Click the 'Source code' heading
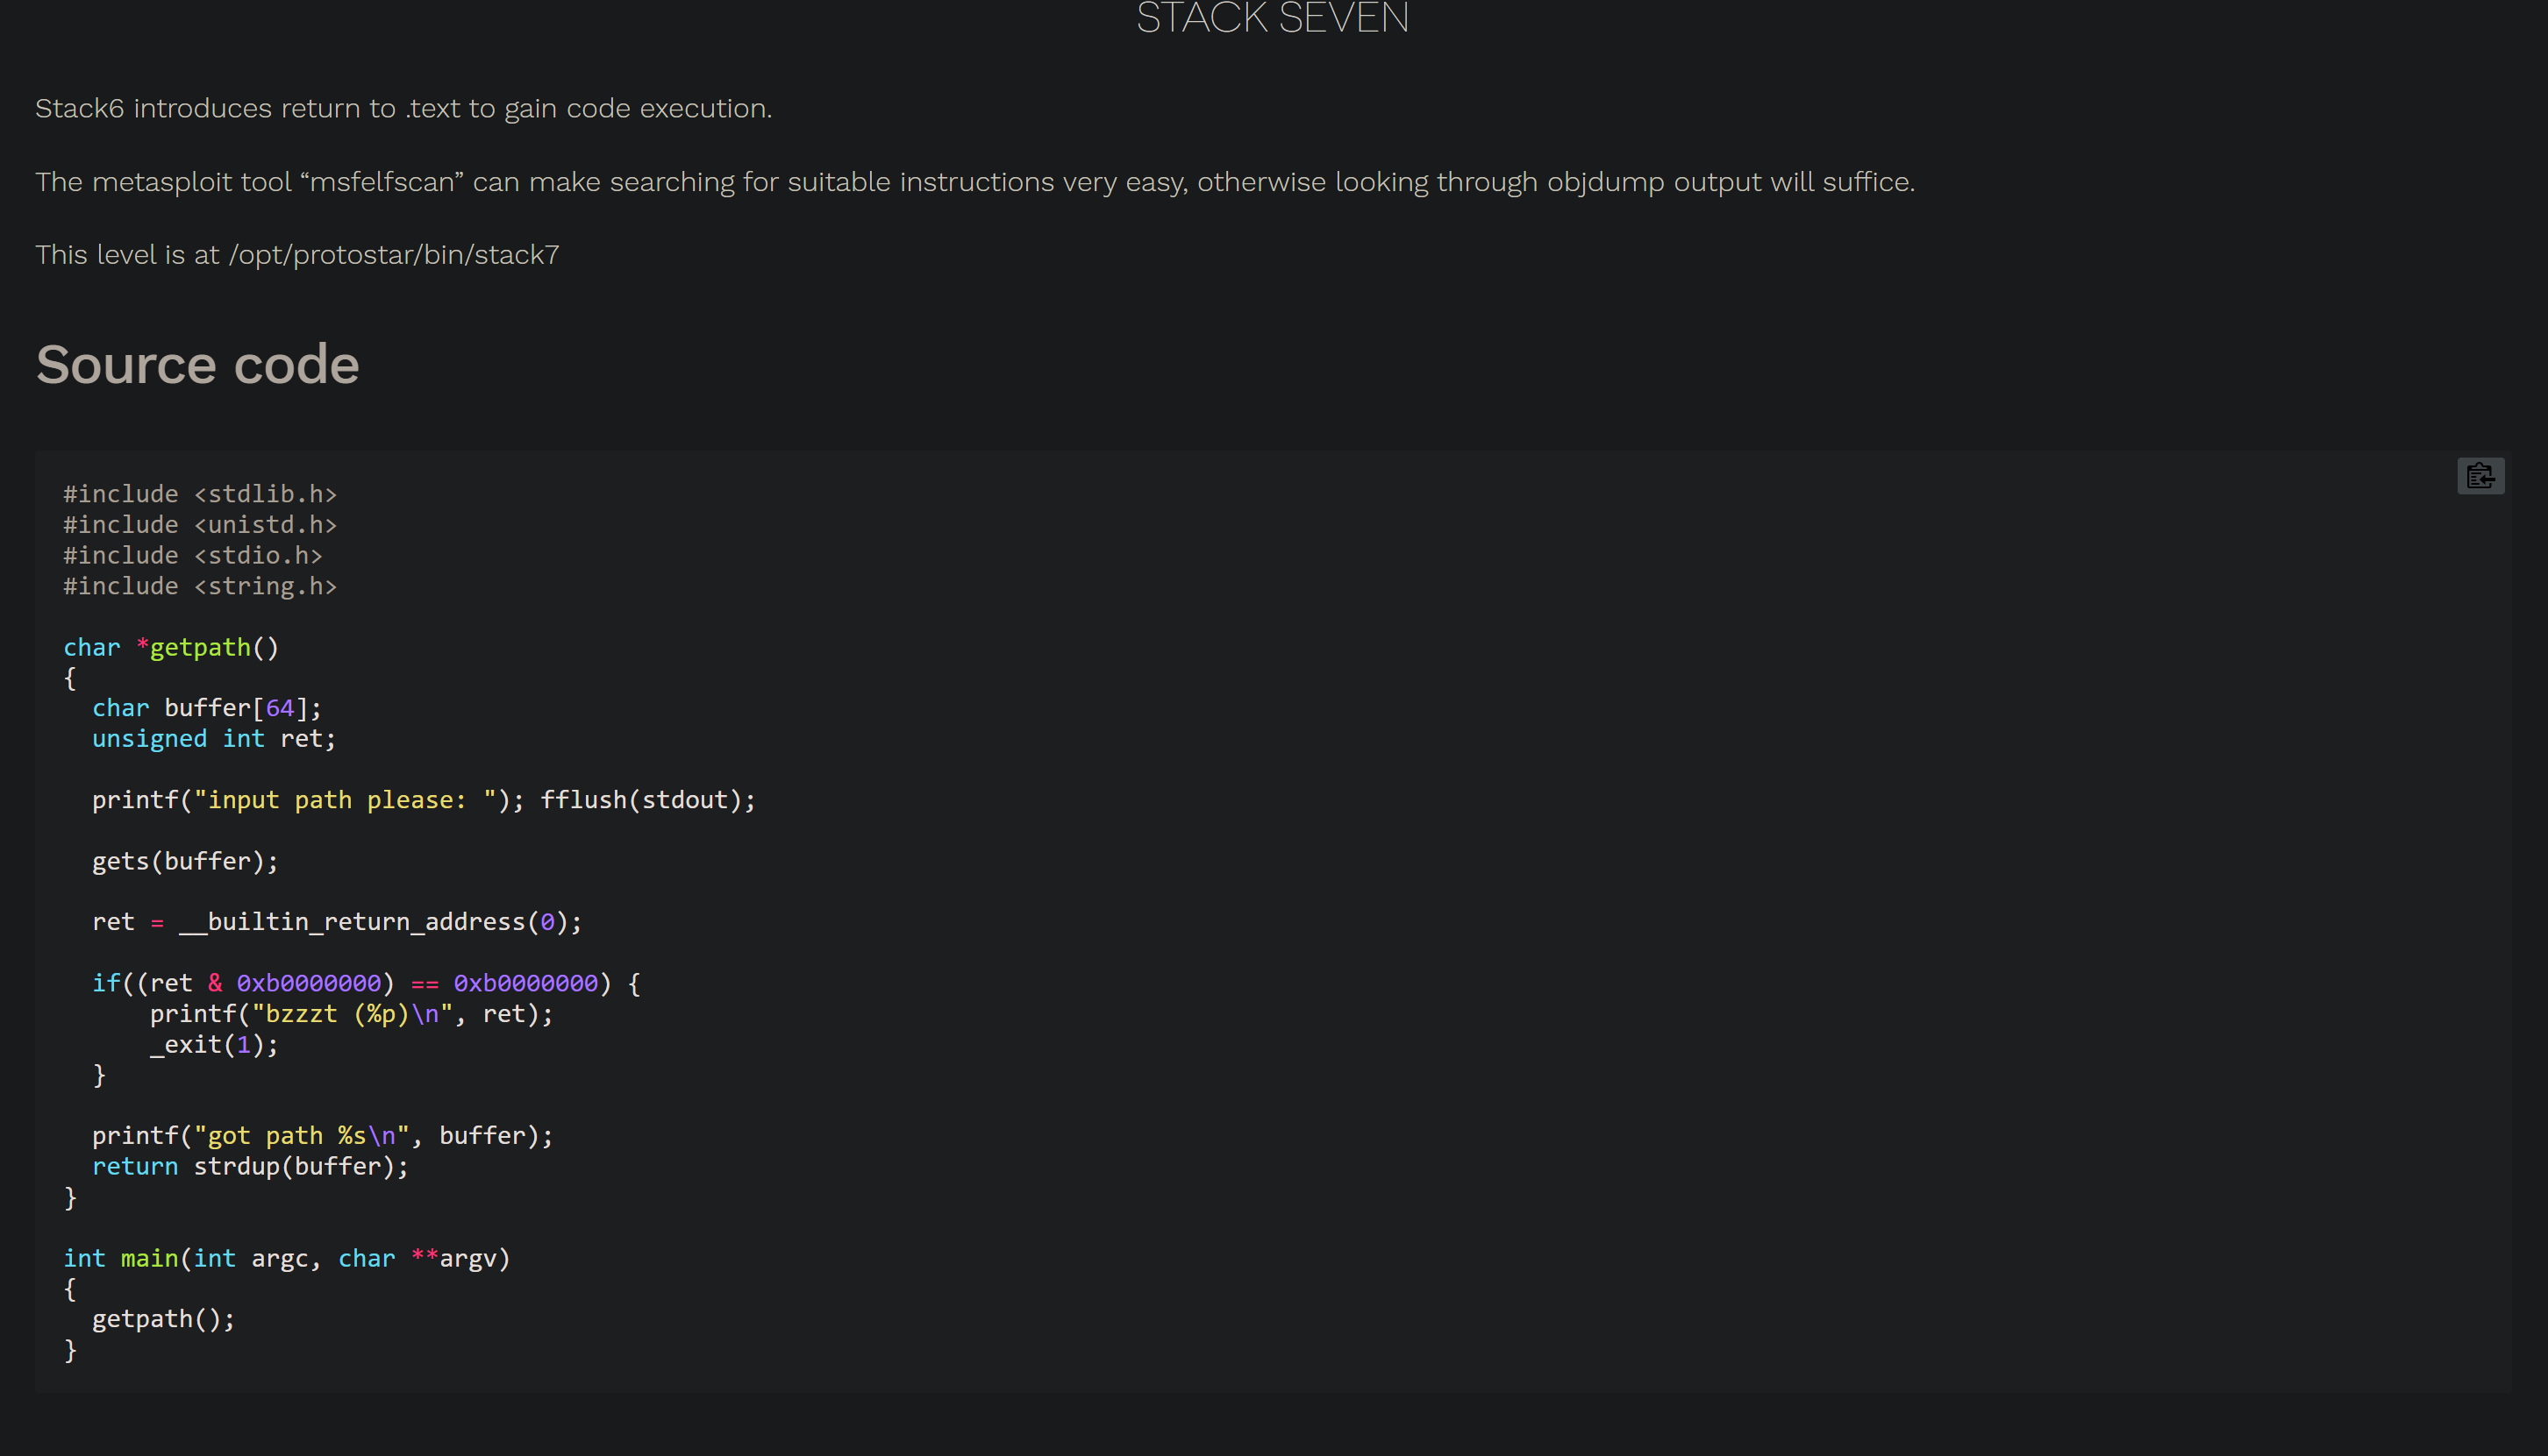2548x1456 pixels. 197,364
